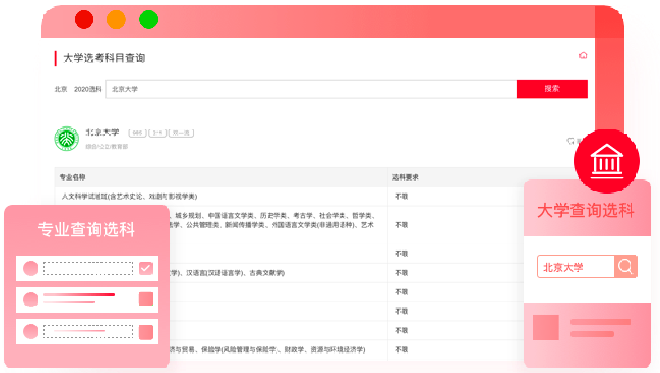Click the Peking University green logo
Viewport: 660px width, 373px height.
pos(67,139)
